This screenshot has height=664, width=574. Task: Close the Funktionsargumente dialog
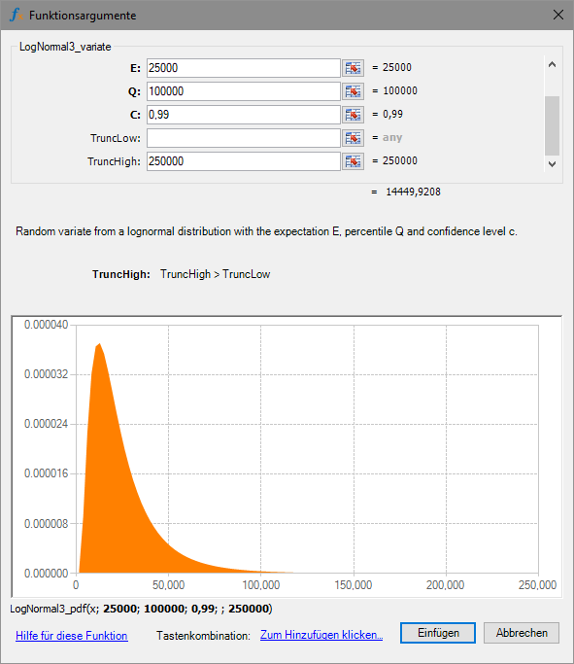tap(558, 15)
